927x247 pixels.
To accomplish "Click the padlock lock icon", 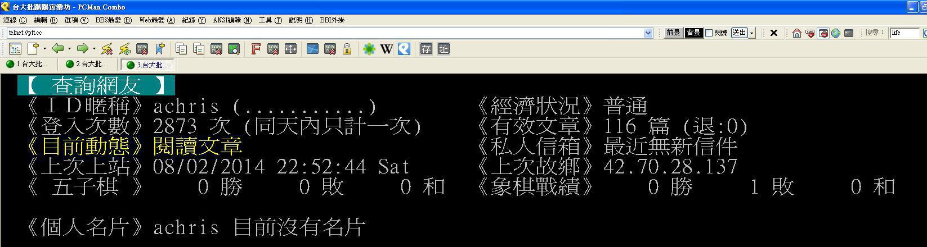I will (347, 49).
